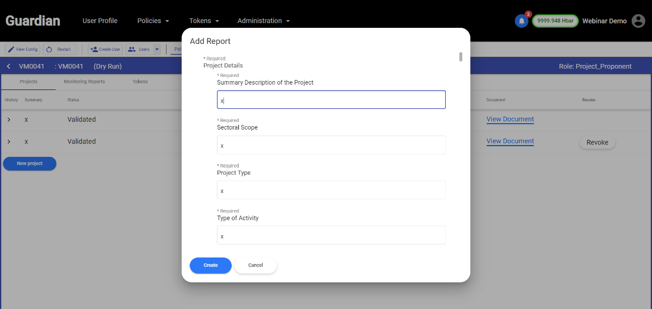The image size is (652, 309).
Task: Click the View Config pencil icon
Action: 11,49
